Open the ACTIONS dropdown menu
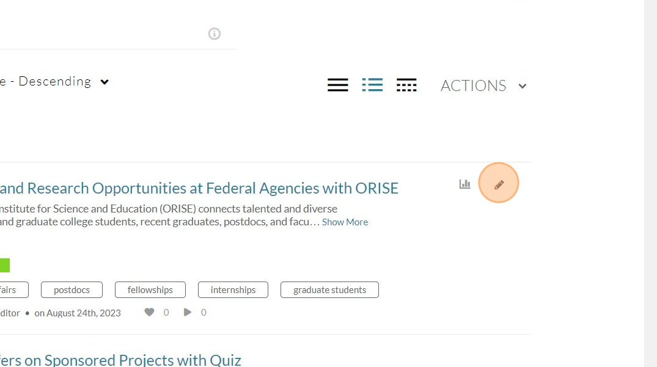Screen dimensions: 657x367 483,85
